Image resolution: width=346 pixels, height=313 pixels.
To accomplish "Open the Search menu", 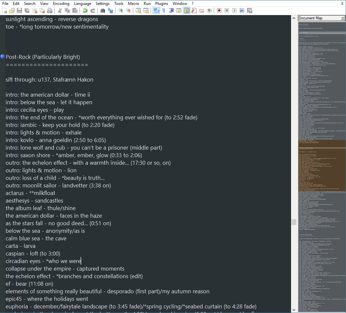I will (x=30, y=4).
